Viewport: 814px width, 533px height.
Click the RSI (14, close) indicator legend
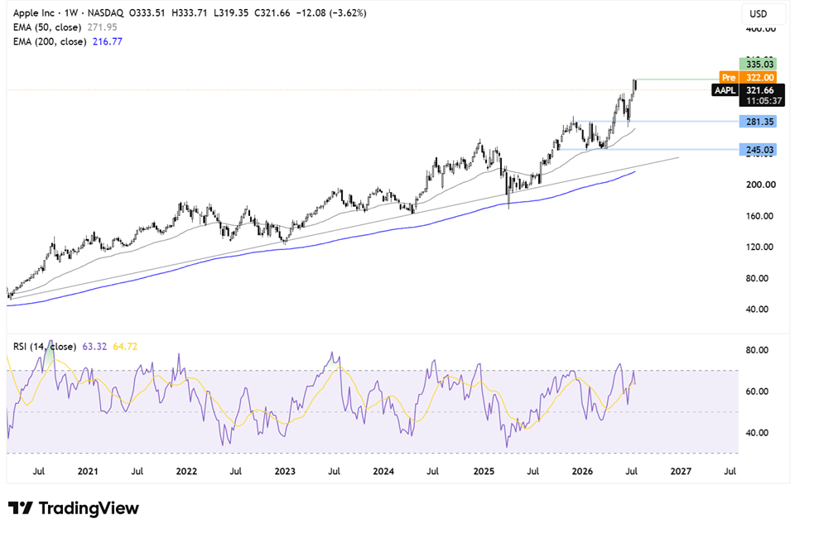[x=45, y=346]
